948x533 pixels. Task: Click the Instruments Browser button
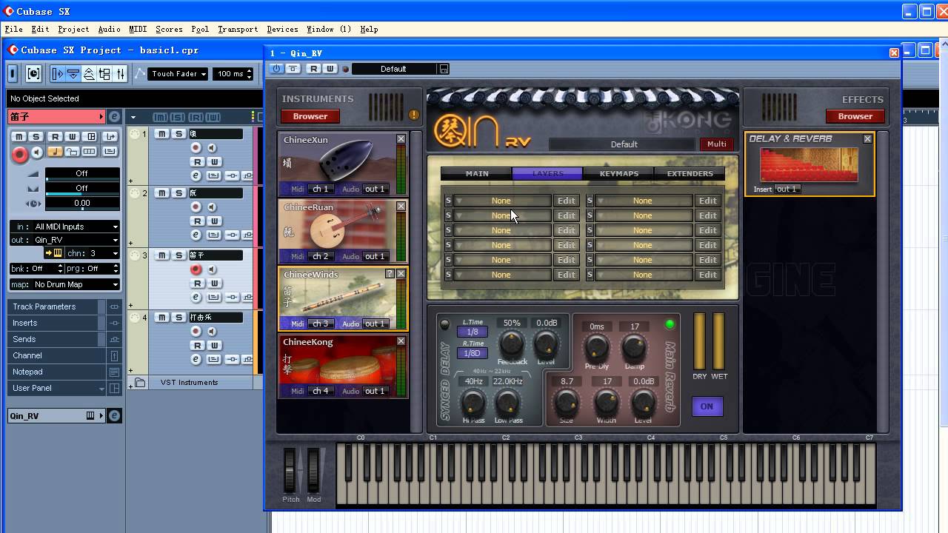point(310,116)
